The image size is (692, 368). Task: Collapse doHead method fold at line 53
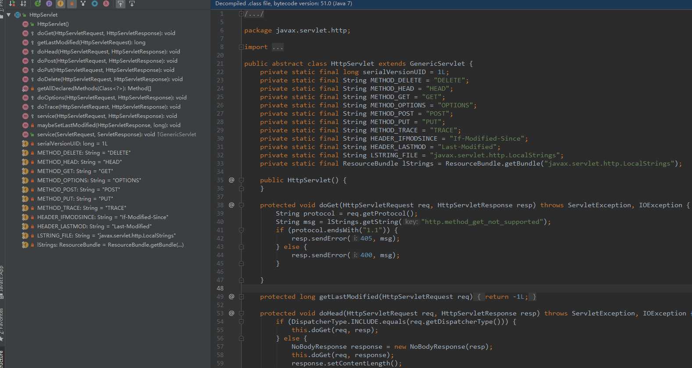click(x=241, y=313)
